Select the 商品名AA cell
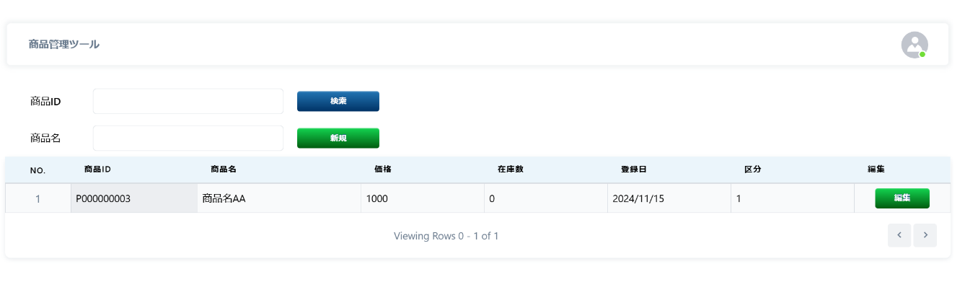The width and height of the screenshot is (965, 308). [279, 198]
